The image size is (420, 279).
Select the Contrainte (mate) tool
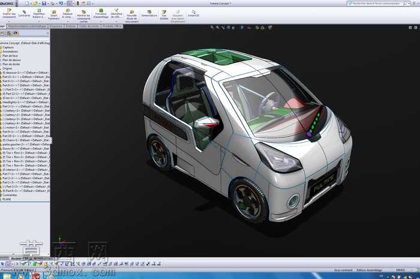(x=24, y=13)
